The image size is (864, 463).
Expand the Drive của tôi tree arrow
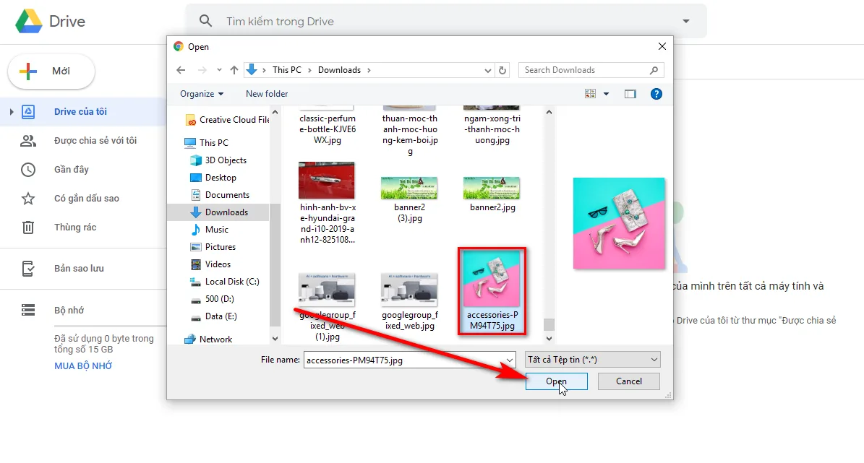coord(12,112)
